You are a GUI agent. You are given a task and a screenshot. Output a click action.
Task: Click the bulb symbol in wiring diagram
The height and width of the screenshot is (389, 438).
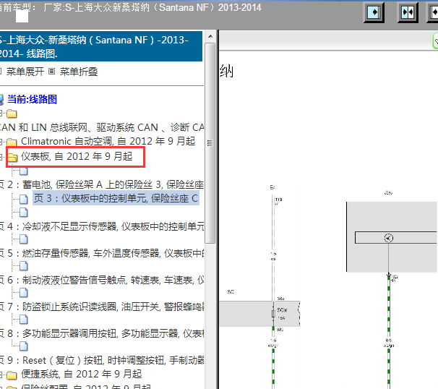click(389, 238)
